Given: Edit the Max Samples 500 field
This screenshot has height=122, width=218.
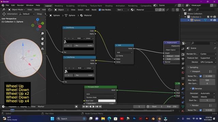Looking at the screenshot, I should click(x=207, y=80).
